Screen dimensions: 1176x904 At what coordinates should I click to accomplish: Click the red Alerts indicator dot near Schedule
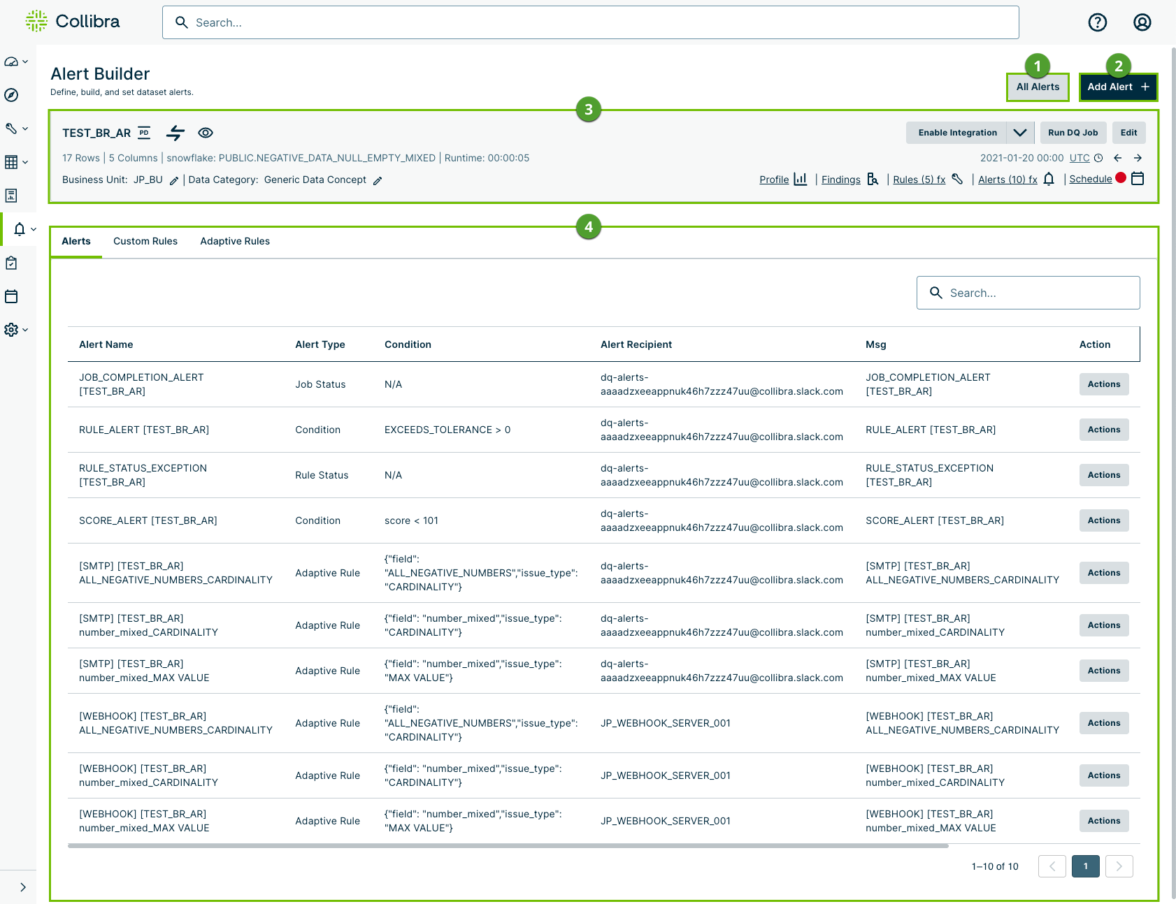(1121, 177)
